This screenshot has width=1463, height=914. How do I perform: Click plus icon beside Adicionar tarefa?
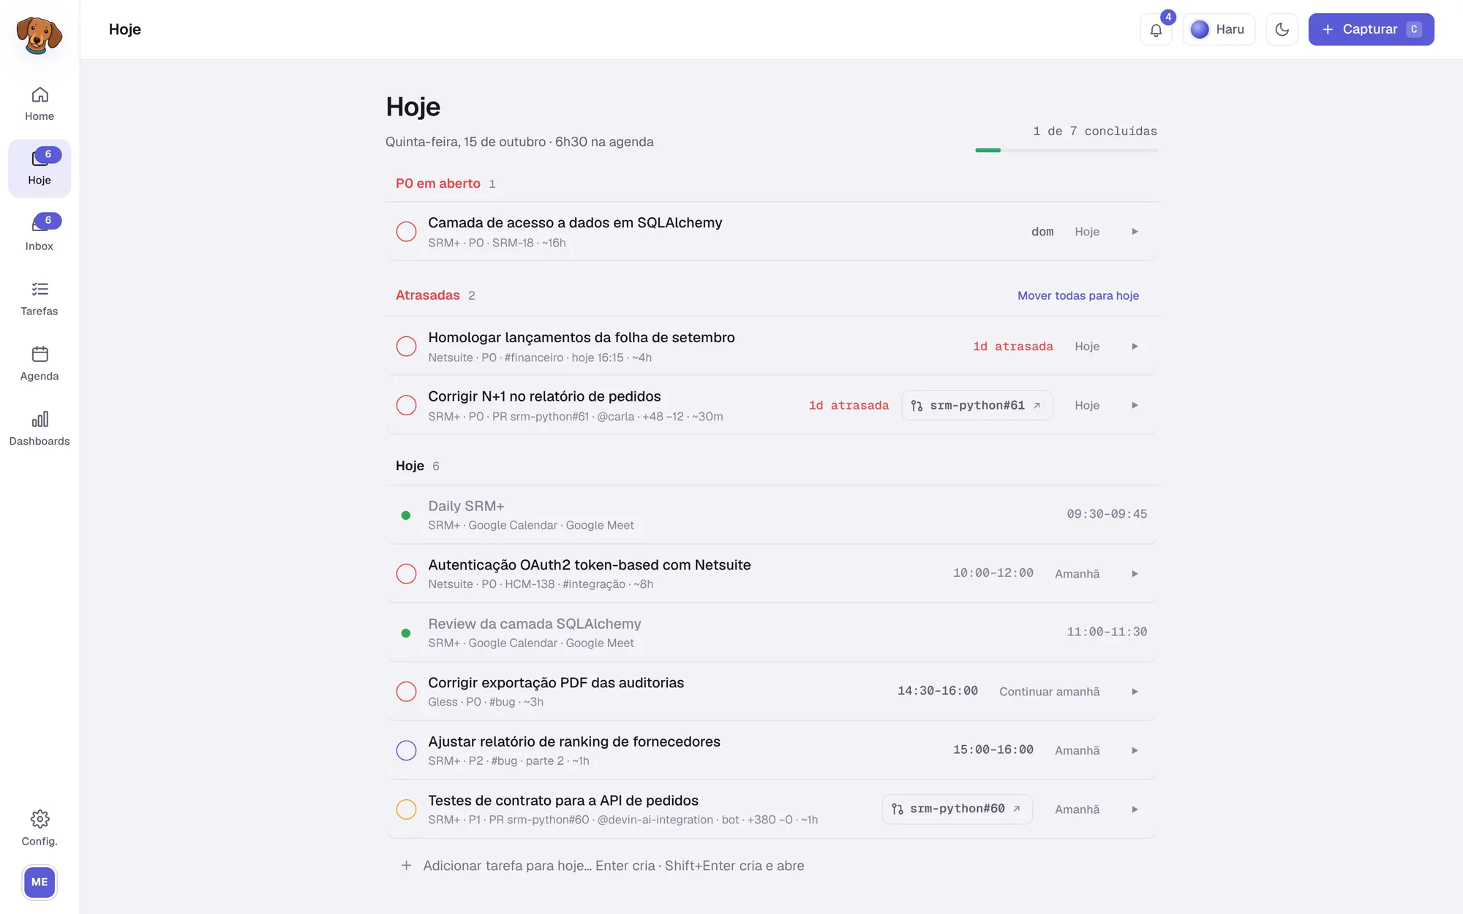coord(406,866)
